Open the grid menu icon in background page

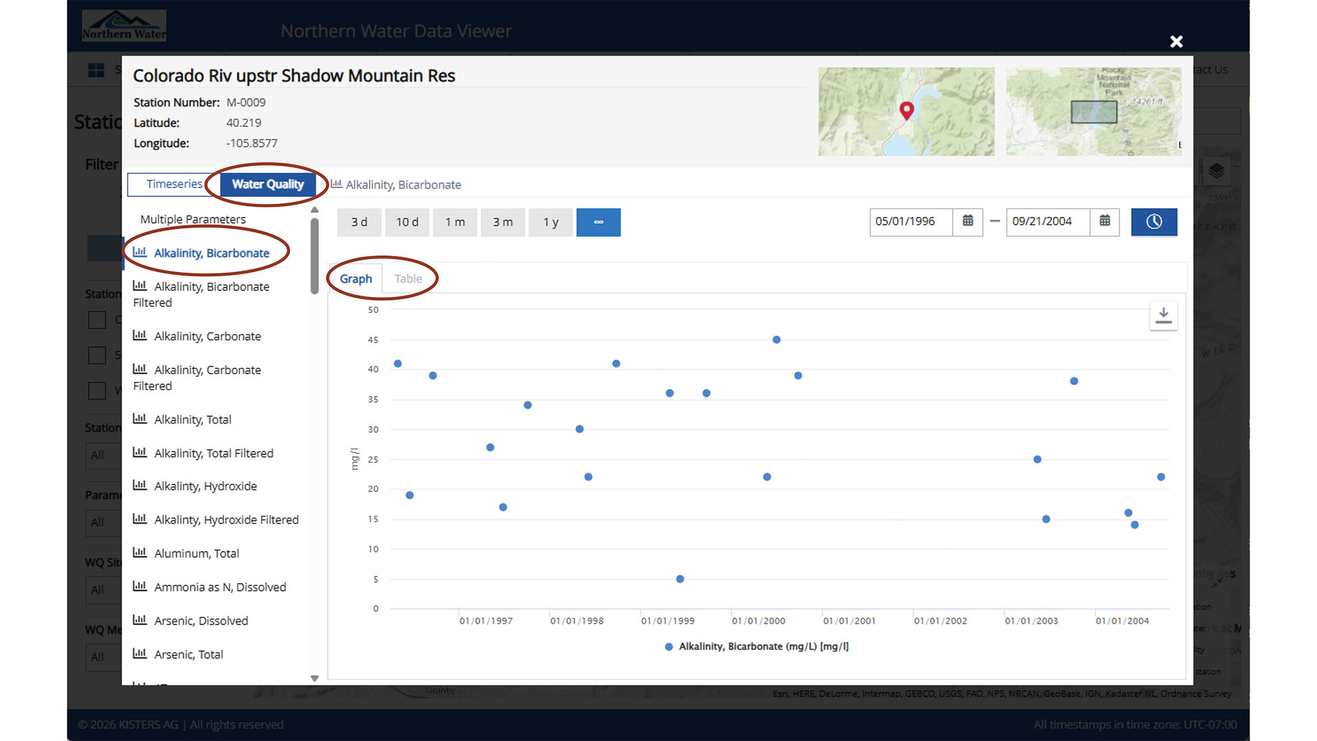tap(96, 70)
